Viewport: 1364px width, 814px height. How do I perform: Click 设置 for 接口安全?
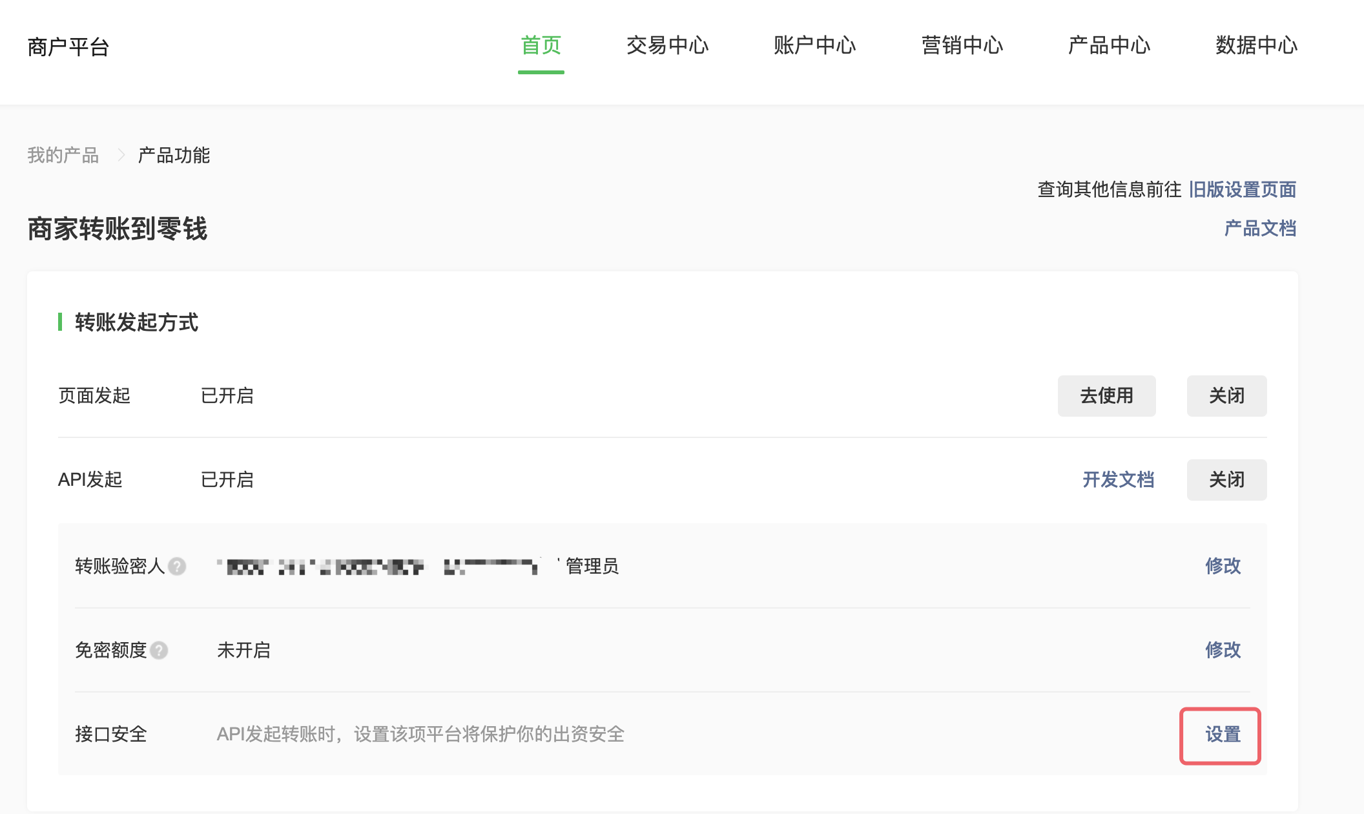pos(1223,735)
